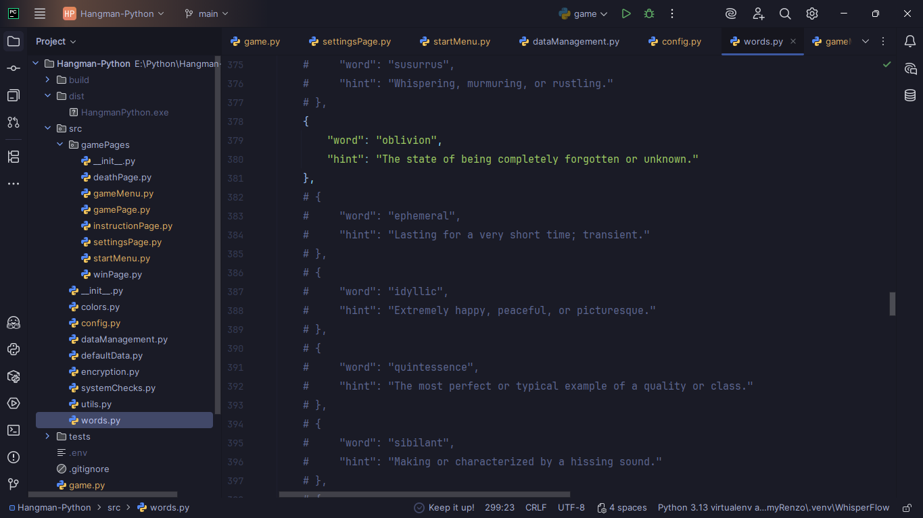Image resolution: width=923 pixels, height=518 pixels.
Task: Open Search Everywhere magnifier
Action: coord(785,14)
